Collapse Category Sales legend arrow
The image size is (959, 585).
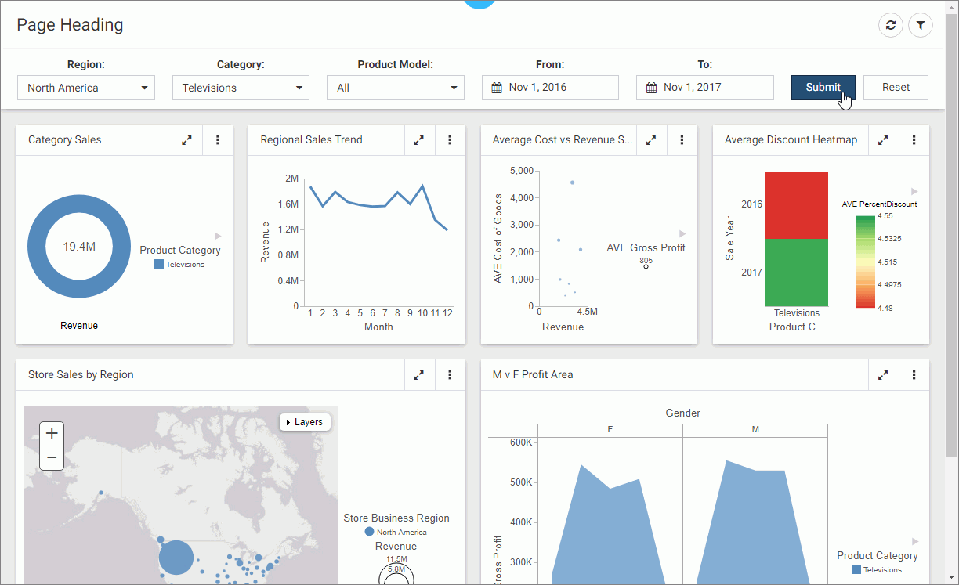click(218, 236)
